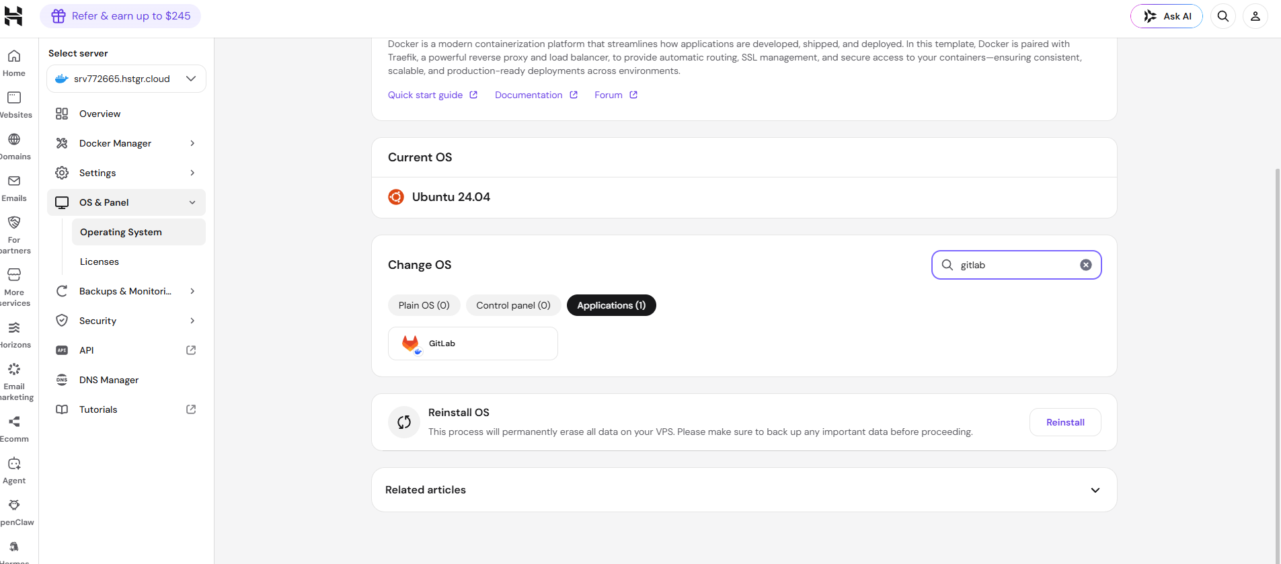Open the API external link icon
1281x564 pixels.
tap(191, 350)
